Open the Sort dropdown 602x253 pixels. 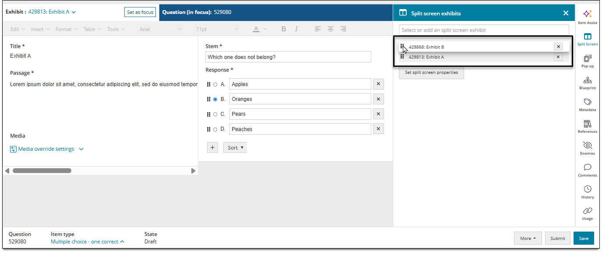[x=235, y=148]
